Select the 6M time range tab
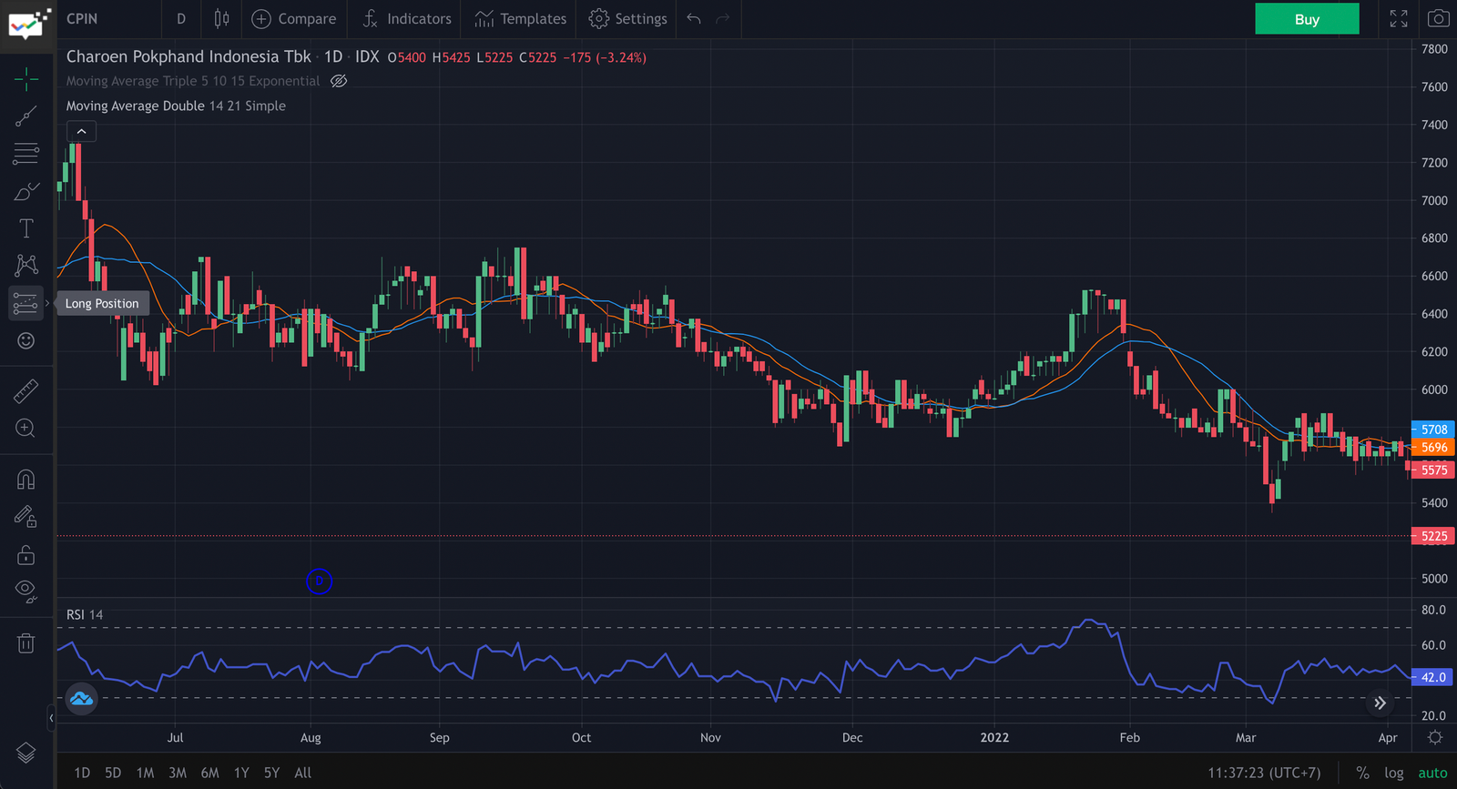This screenshot has height=789, width=1457. 209,773
